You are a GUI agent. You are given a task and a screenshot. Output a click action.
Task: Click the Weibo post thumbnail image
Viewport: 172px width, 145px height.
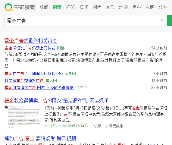point(23,117)
